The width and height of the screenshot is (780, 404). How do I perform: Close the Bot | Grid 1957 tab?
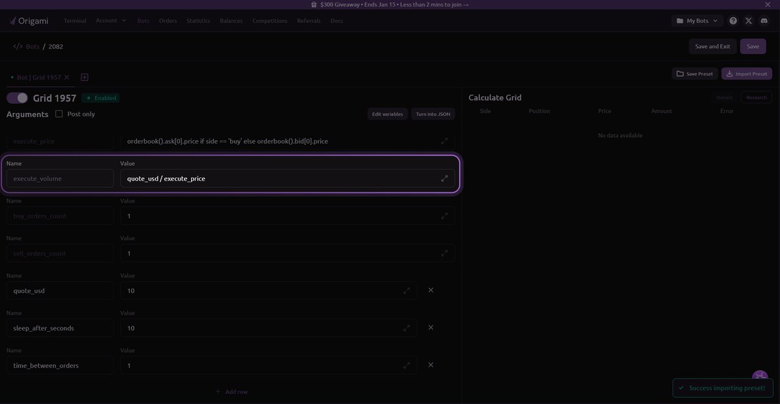coord(66,77)
